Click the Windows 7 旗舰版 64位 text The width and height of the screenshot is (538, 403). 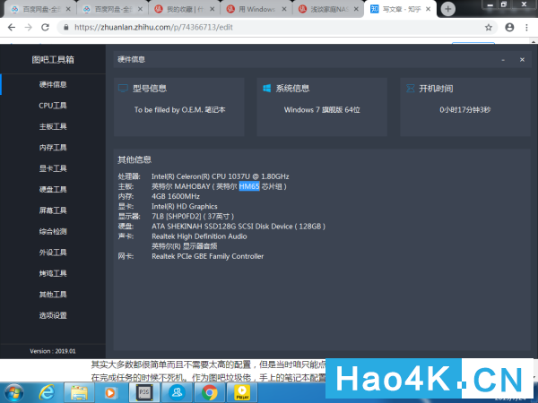[x=322, y=109]
